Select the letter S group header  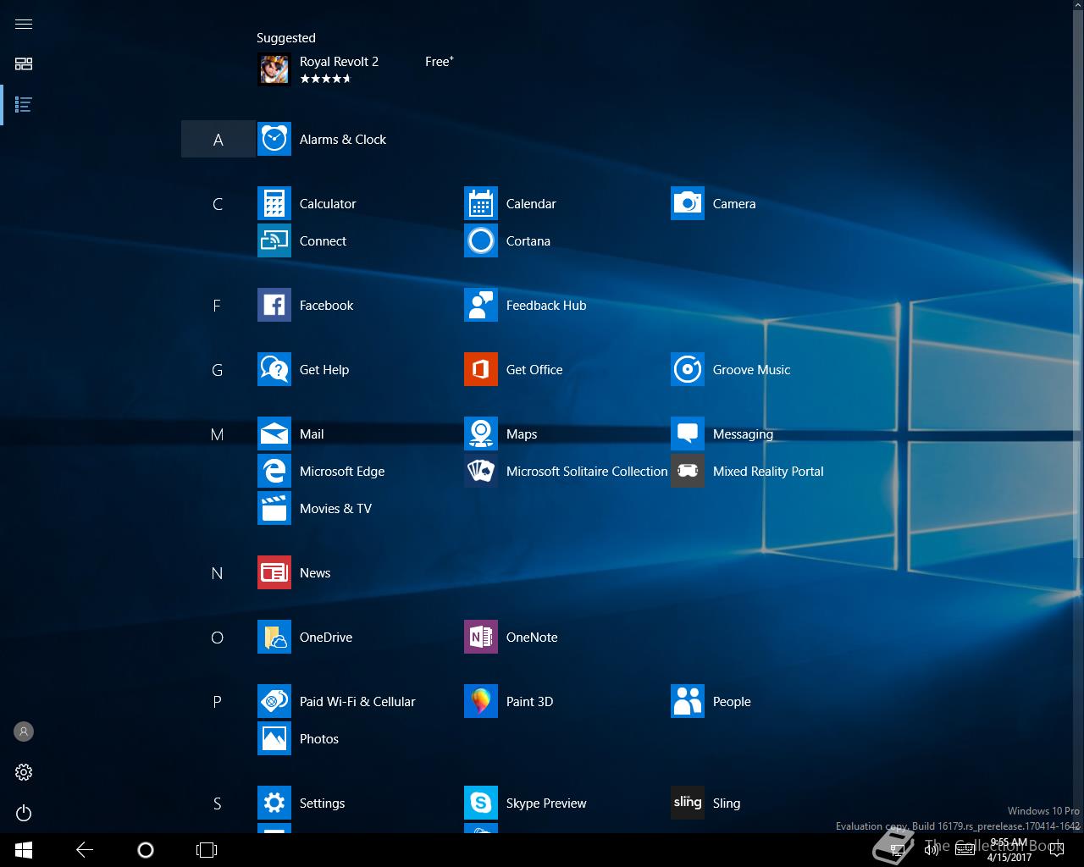pyautogui.click(x=218, y=803)
